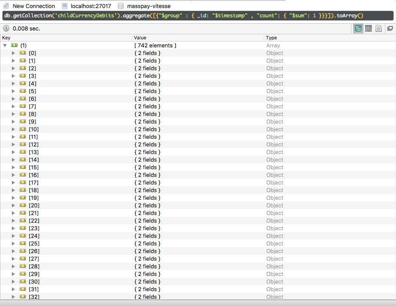Image resolution: width=396 pixels, height=306 pixels.
Task: Select tree row [28]
Action: (198, 266)
